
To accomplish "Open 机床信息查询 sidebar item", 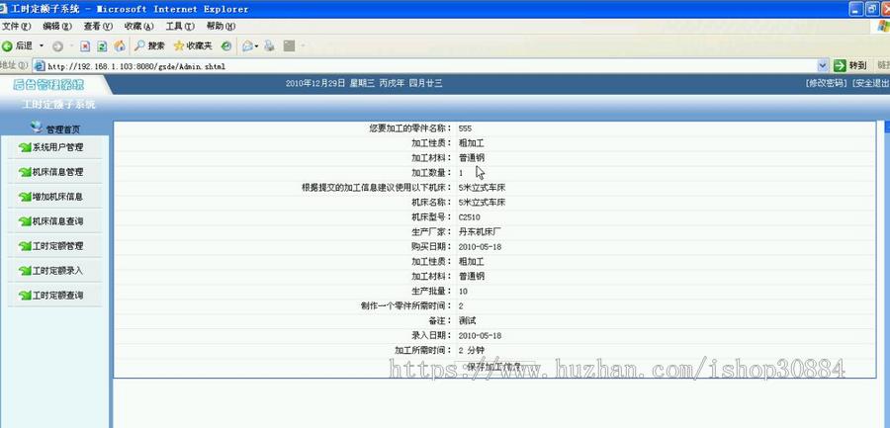I will pos(58,221).
